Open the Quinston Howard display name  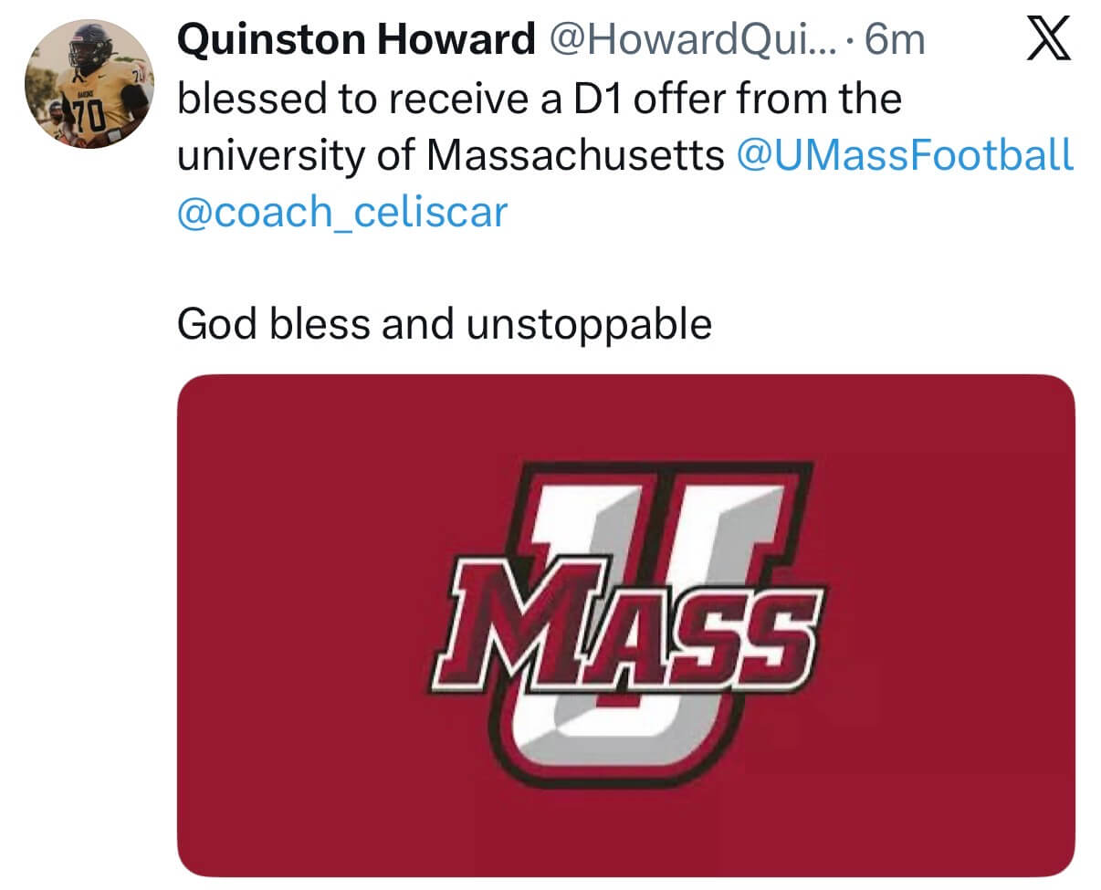(356, 40)
